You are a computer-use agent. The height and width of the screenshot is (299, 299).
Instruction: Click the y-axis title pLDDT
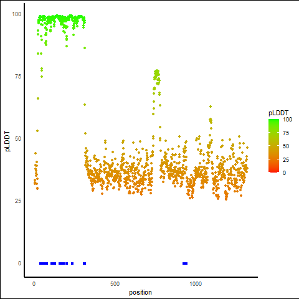pos(7,141)
